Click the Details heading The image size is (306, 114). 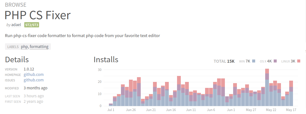(17, 59)
